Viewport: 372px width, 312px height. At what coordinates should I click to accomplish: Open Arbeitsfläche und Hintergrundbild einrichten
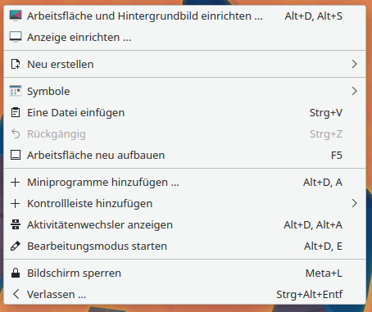click(185, 16)
